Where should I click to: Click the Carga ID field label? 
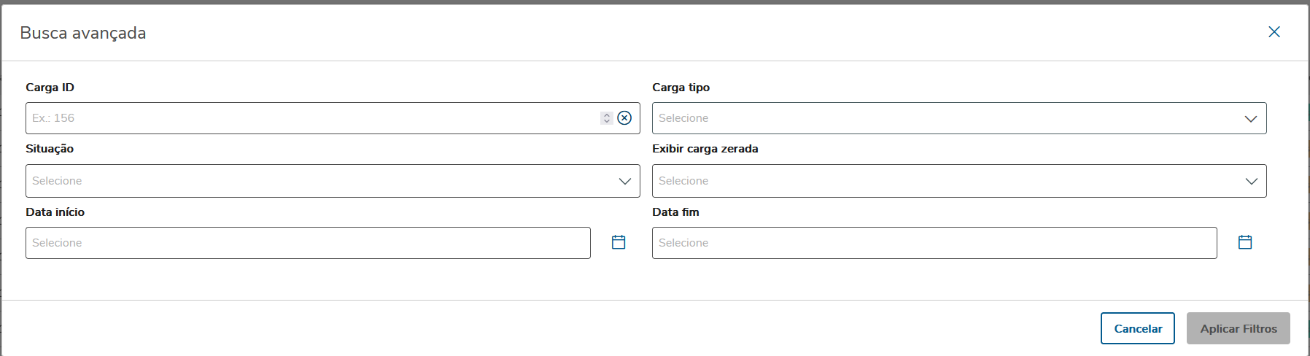[x=50, y=88]
